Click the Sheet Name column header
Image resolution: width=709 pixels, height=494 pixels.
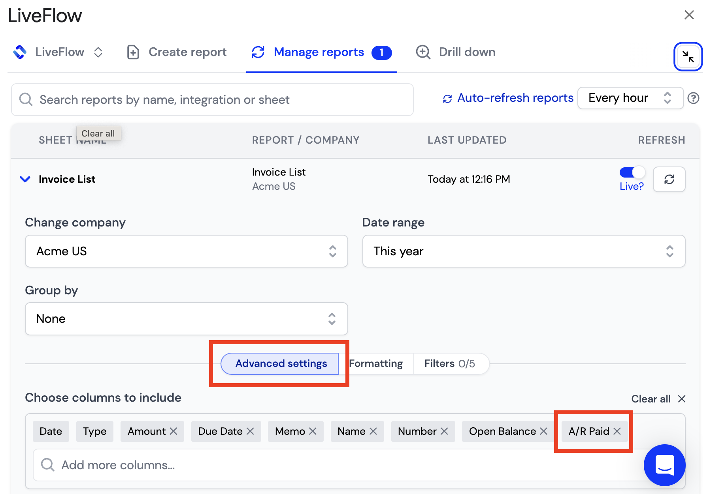[x=73, y=140]
